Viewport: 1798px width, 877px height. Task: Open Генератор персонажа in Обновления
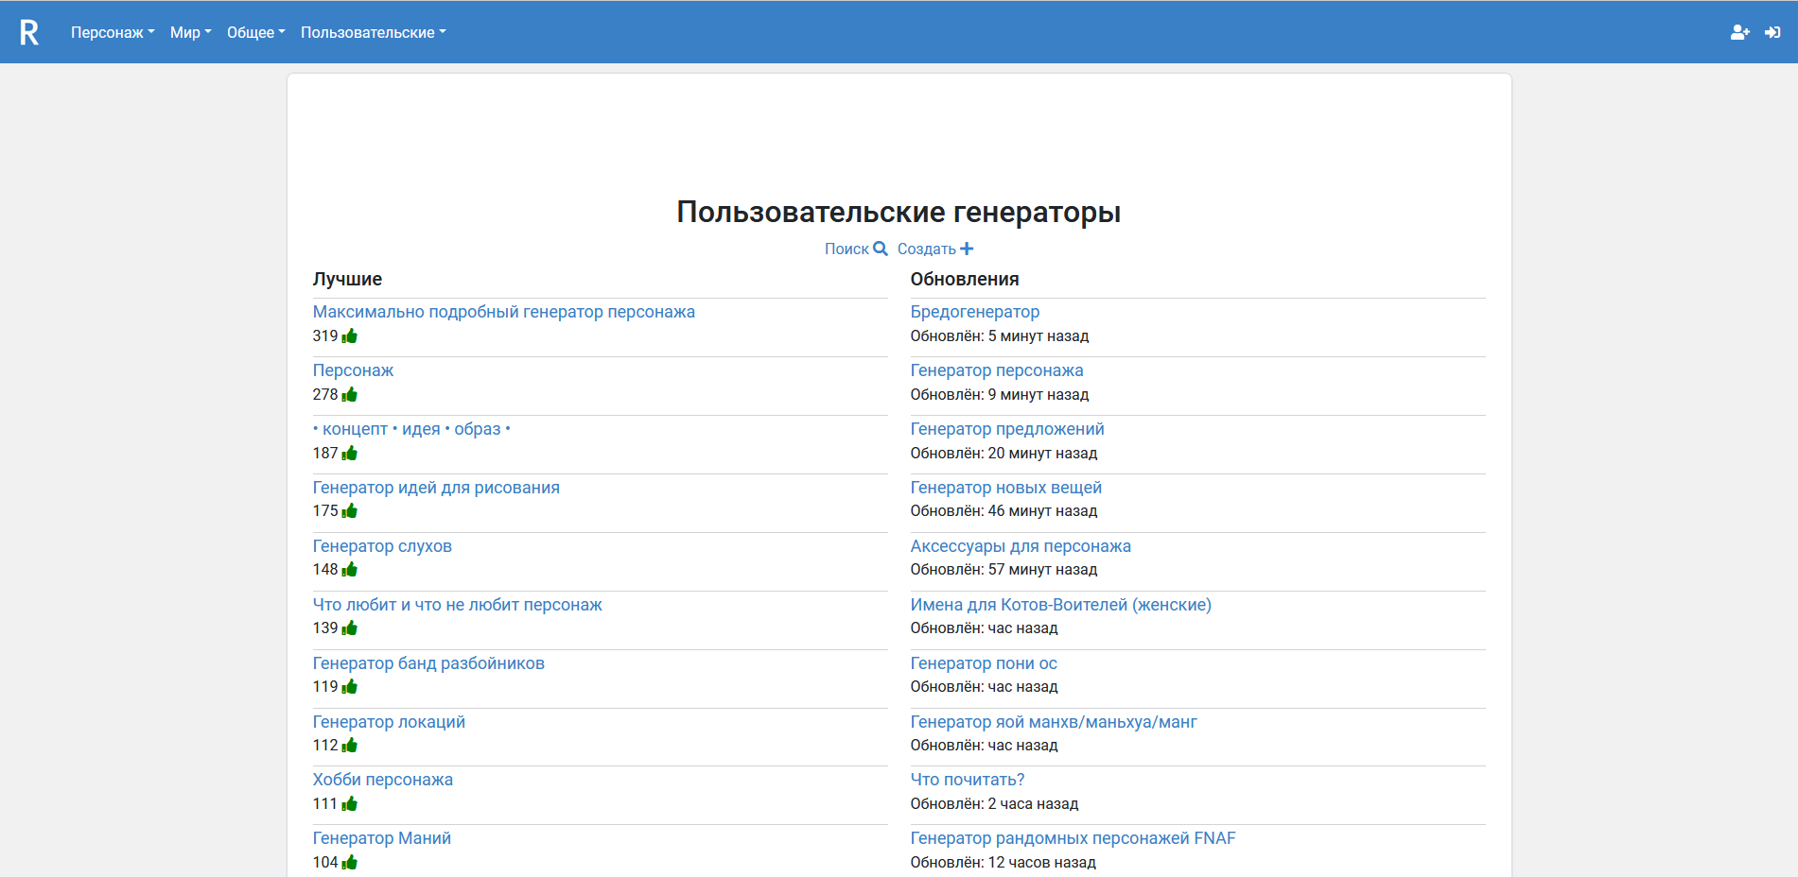coord(997,370)
